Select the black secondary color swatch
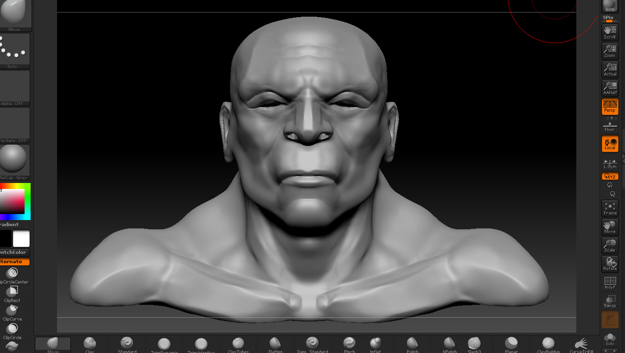Image resolution: width=625 pixels, height=353 pixels. (5, 239)
